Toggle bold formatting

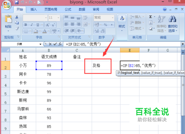26,25
